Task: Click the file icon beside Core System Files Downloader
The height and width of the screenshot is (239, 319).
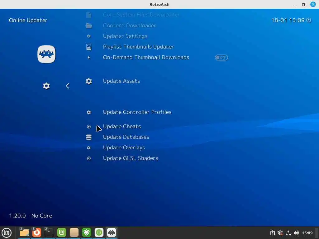Action: pos(89,15)
